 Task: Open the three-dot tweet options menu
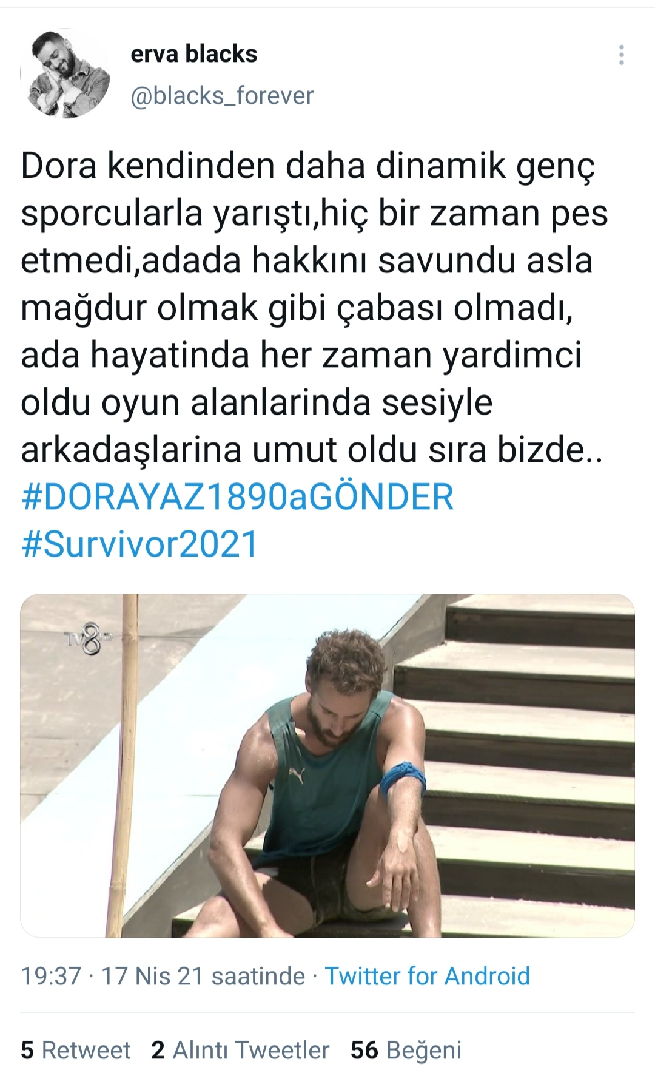coord(621,55)
